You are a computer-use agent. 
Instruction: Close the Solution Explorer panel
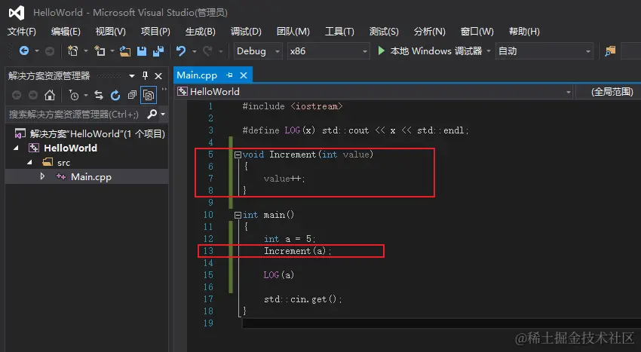(158, 76)
